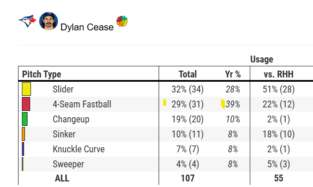This screenshot has height=187, width=313.
Task: Sort by the Pitch Type column header
Action: [x=42, y=74]
